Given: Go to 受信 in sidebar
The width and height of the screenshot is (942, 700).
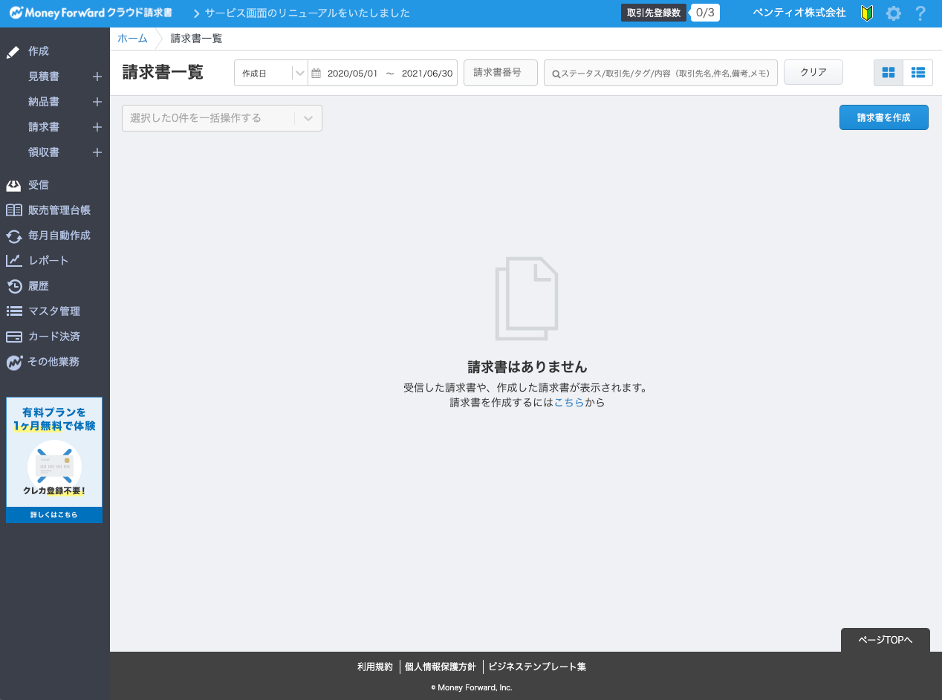Looking at the screenshot, I should point(39,185).
